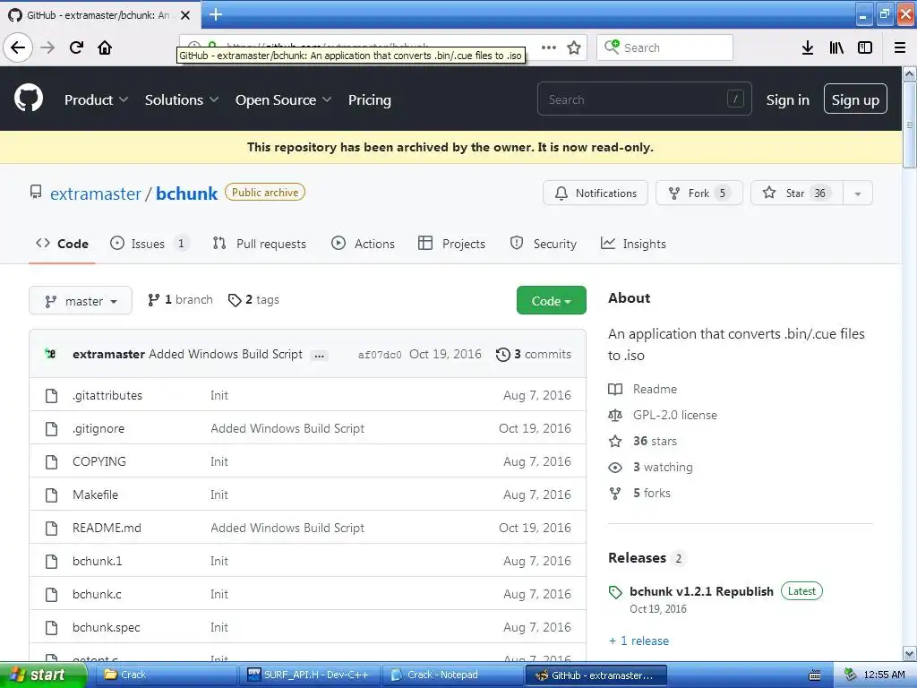The width and height of the screenshot is (917, 688).
Task: Open the Windows start button
Action: 43,675
